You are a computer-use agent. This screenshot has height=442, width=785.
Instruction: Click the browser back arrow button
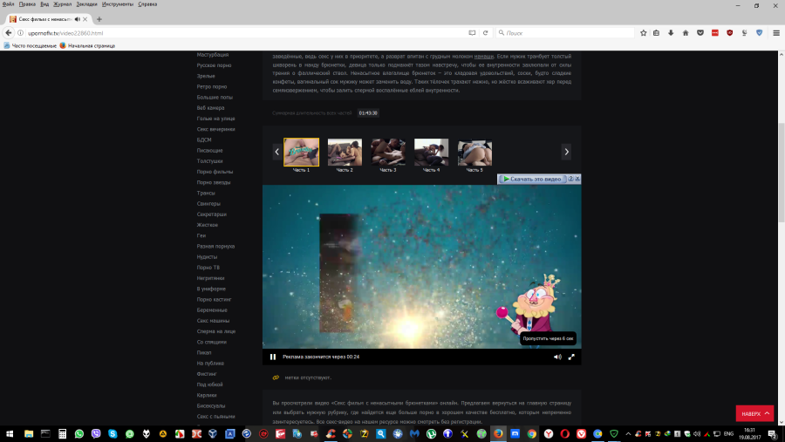tap(8, 32)
